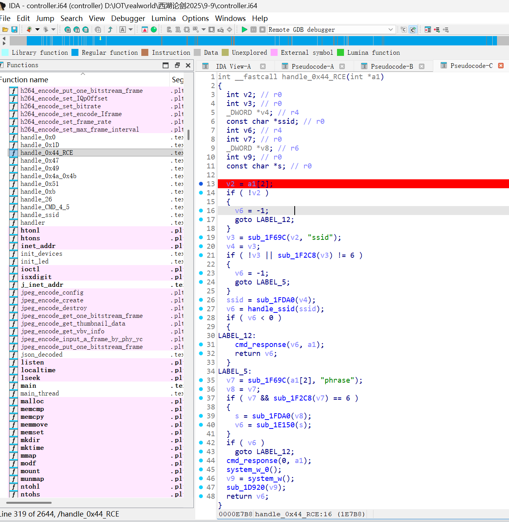Viewport: 509px width, 522px height.
Task: Toggle breakpoint dot at line 27
Action: (x=201, y=309)
